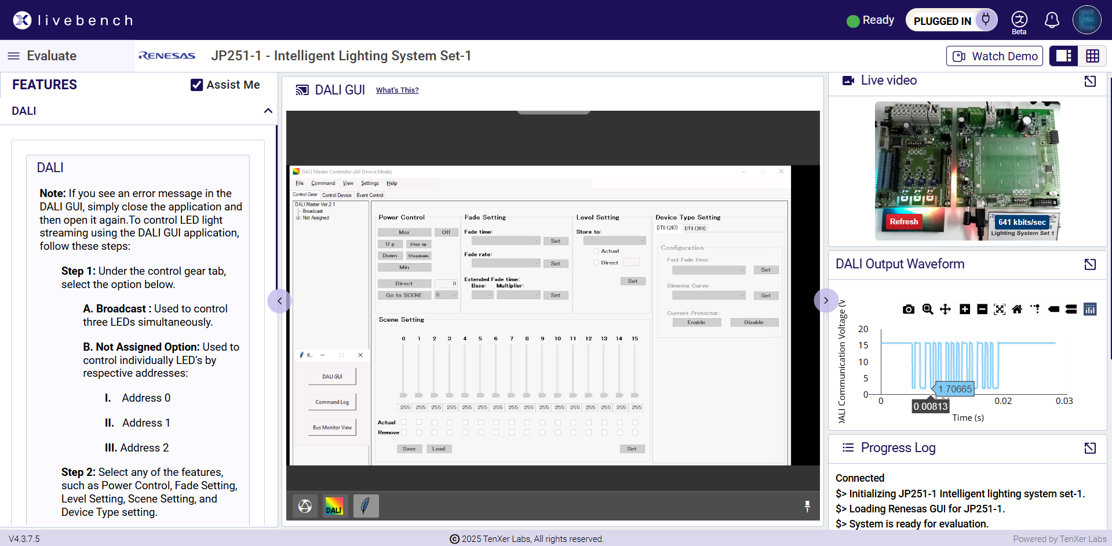The width and height of the screenshot is (1112, 546).
Task: Expand the Live video panel
Action: coord(1090,81)
